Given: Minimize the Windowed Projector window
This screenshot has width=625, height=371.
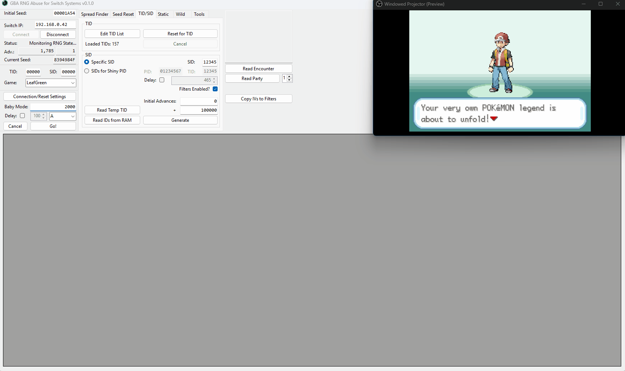Looking at the screenshot, I should click(x=584, y=4).
